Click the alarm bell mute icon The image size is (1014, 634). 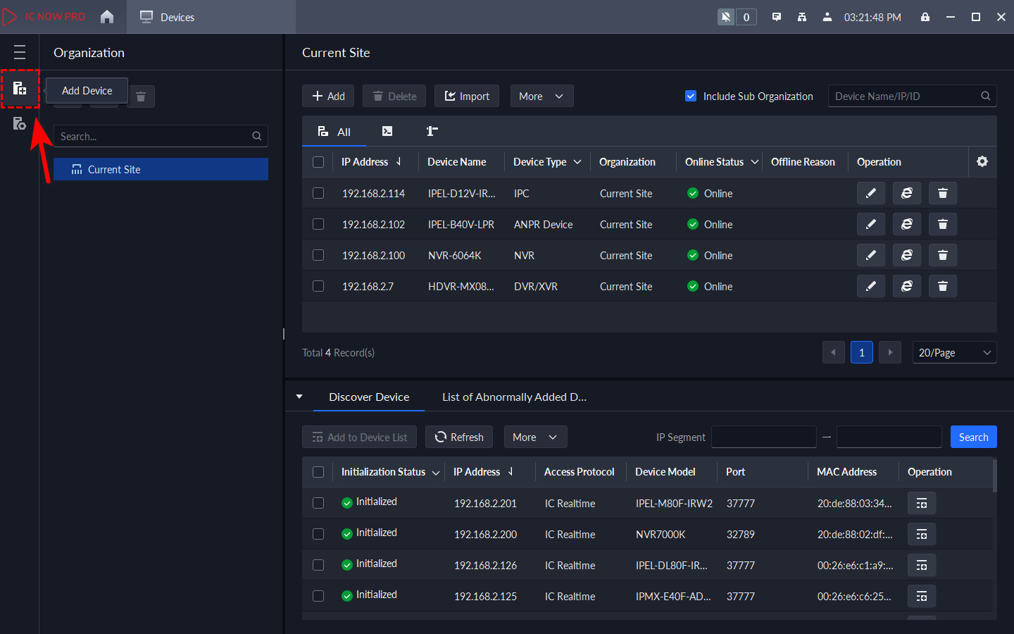click(726, 17)
